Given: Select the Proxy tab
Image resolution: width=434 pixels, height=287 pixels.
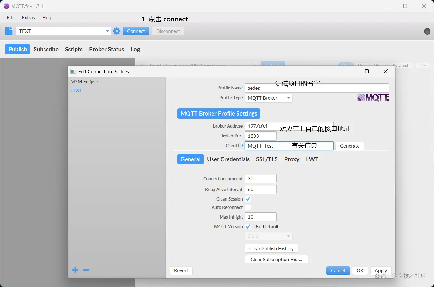Looking at the screenshot, I should click(292, 159).
